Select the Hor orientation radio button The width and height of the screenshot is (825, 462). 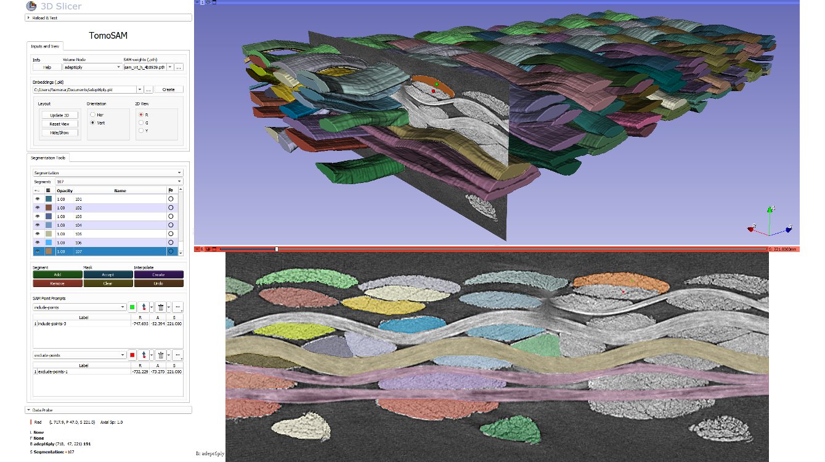(x=92, y=115)
